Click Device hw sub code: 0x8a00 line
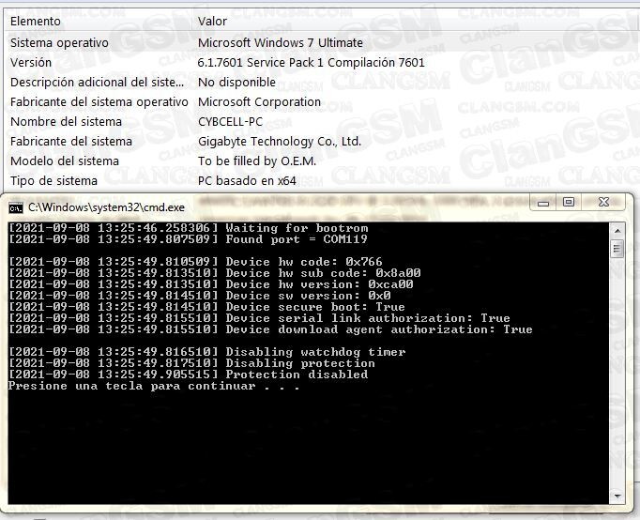This screenshot has height=520, width=640. [x=214, y=273]
